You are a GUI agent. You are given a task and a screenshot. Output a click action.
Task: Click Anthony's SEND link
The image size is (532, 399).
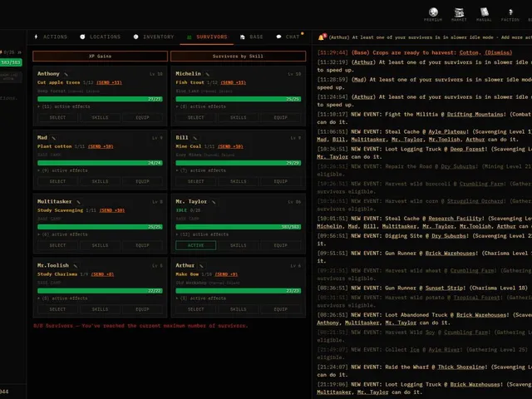(x=109, y=82)
